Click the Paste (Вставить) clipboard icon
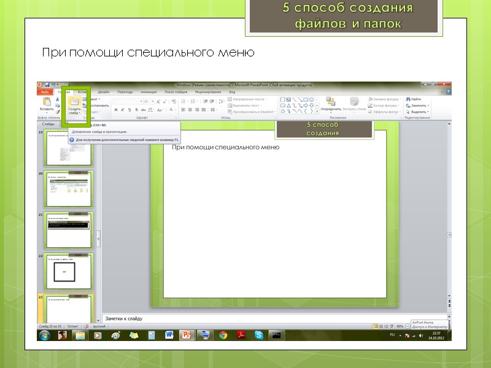 point(47,102)
